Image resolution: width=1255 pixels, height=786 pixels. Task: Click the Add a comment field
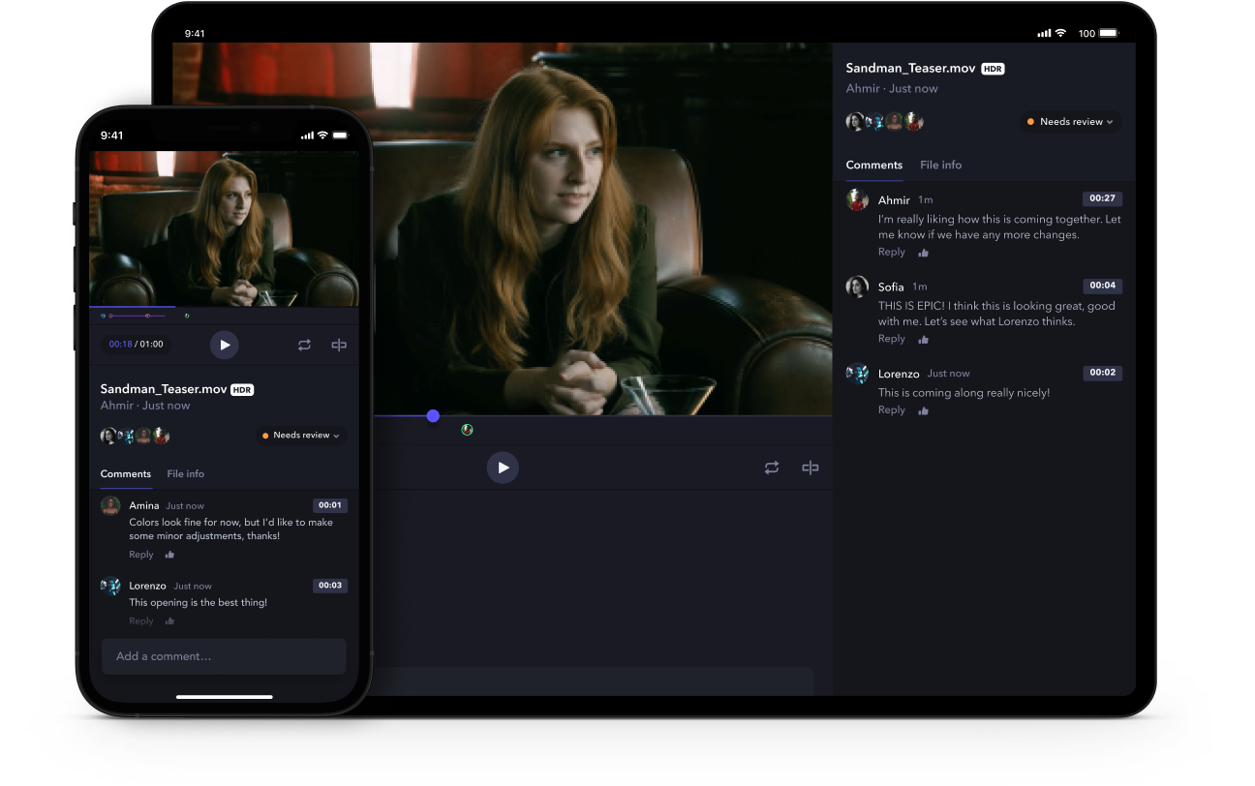pos(224,656)
